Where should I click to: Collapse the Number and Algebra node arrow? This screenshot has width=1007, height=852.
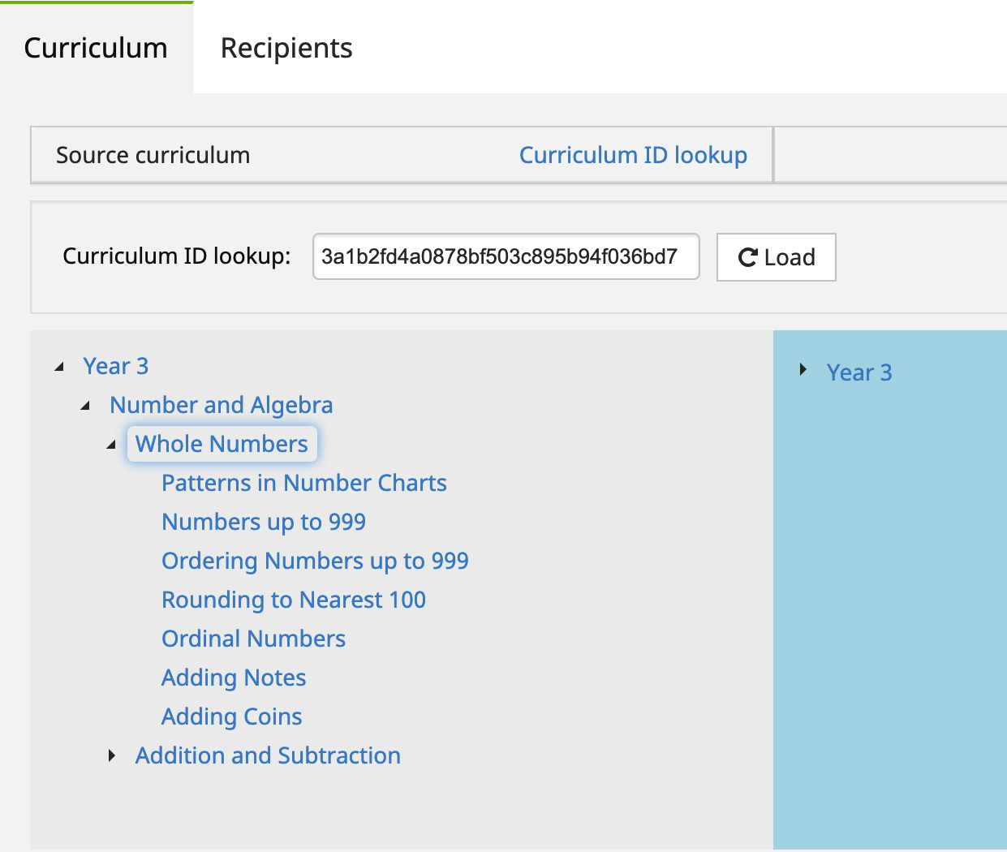85,406
